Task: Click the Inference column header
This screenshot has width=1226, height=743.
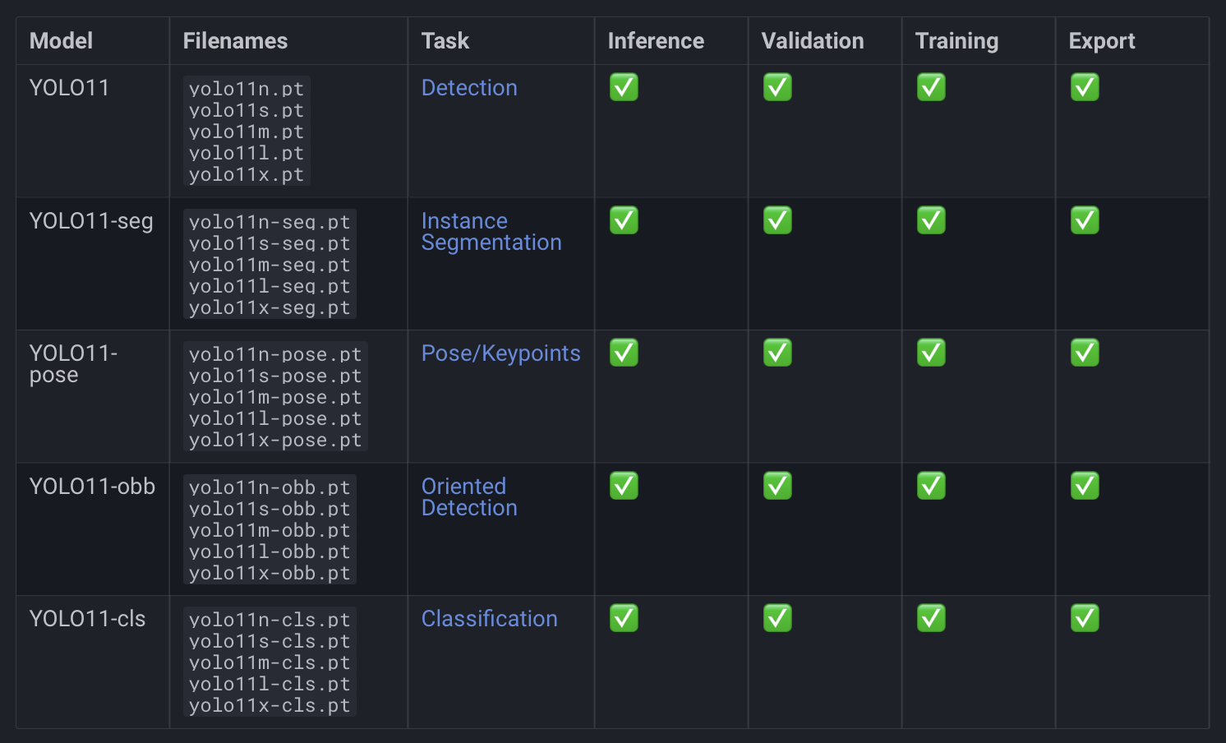Action: tap(656, 41)
